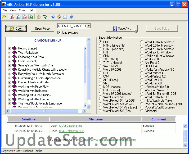Click the log list vertical scrollbar thumb
Image resolution: width=189 pixels, height=154 pixels.
tap(185, 136)
